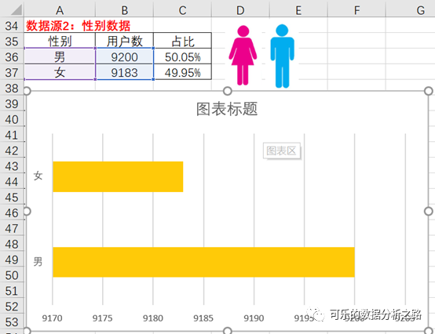Click the 9175 axis label
Viewport: 435px width, 334px height.
[x=102, y=318]
